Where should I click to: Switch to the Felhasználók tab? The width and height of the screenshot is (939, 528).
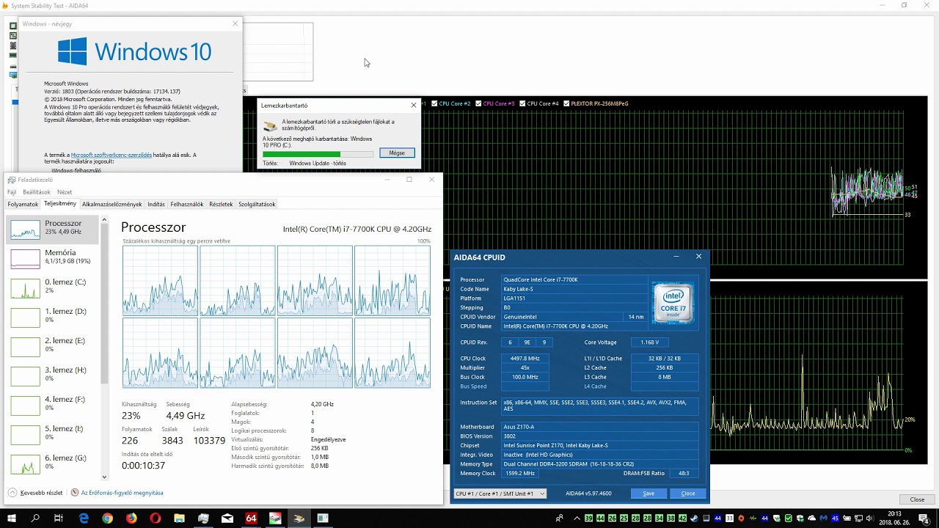tap(187, 205)
